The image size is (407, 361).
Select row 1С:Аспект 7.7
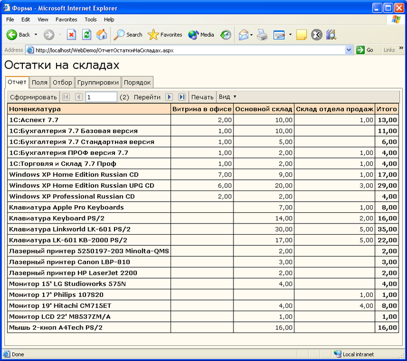(203, 120)
